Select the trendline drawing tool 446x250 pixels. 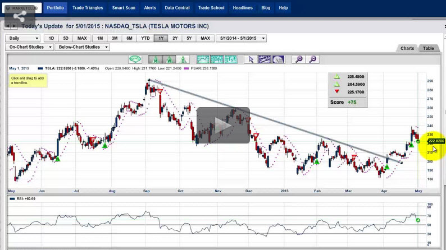coord(265,59)
